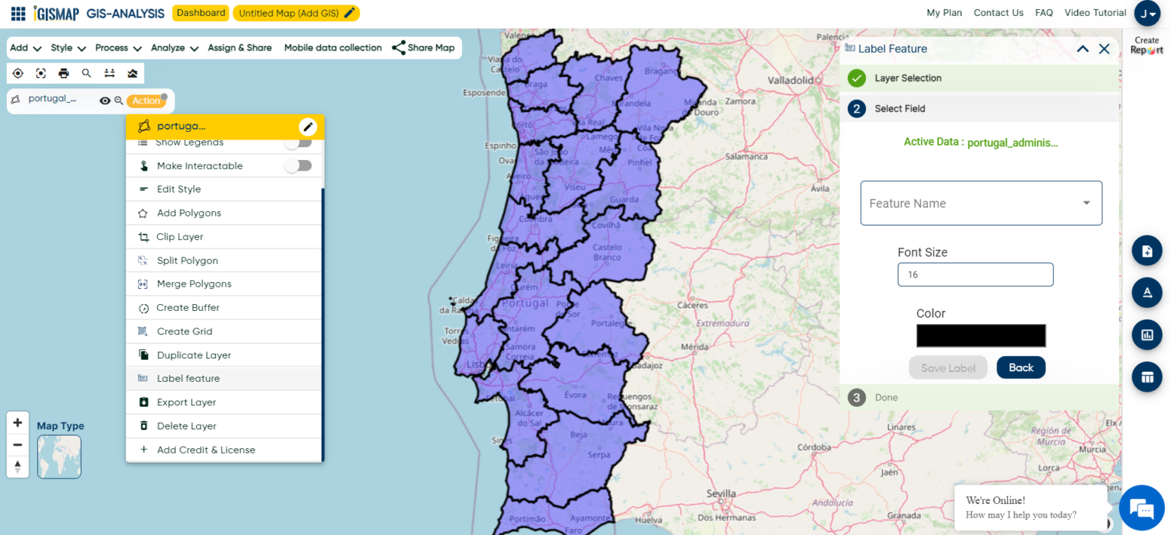Enable the Make Interactable switch

pyautogui.click(x=298, y=165)
